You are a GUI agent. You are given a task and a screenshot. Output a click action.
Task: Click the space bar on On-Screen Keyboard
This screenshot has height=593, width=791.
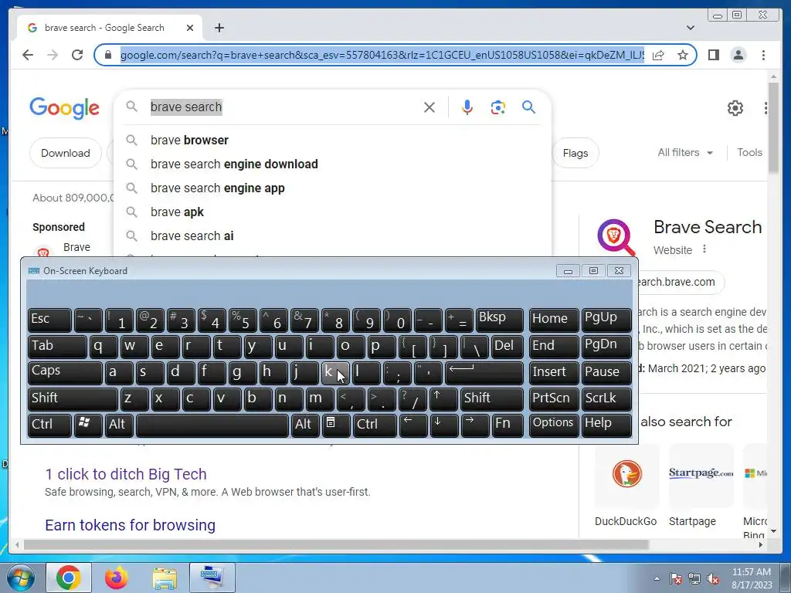(212, 425)
